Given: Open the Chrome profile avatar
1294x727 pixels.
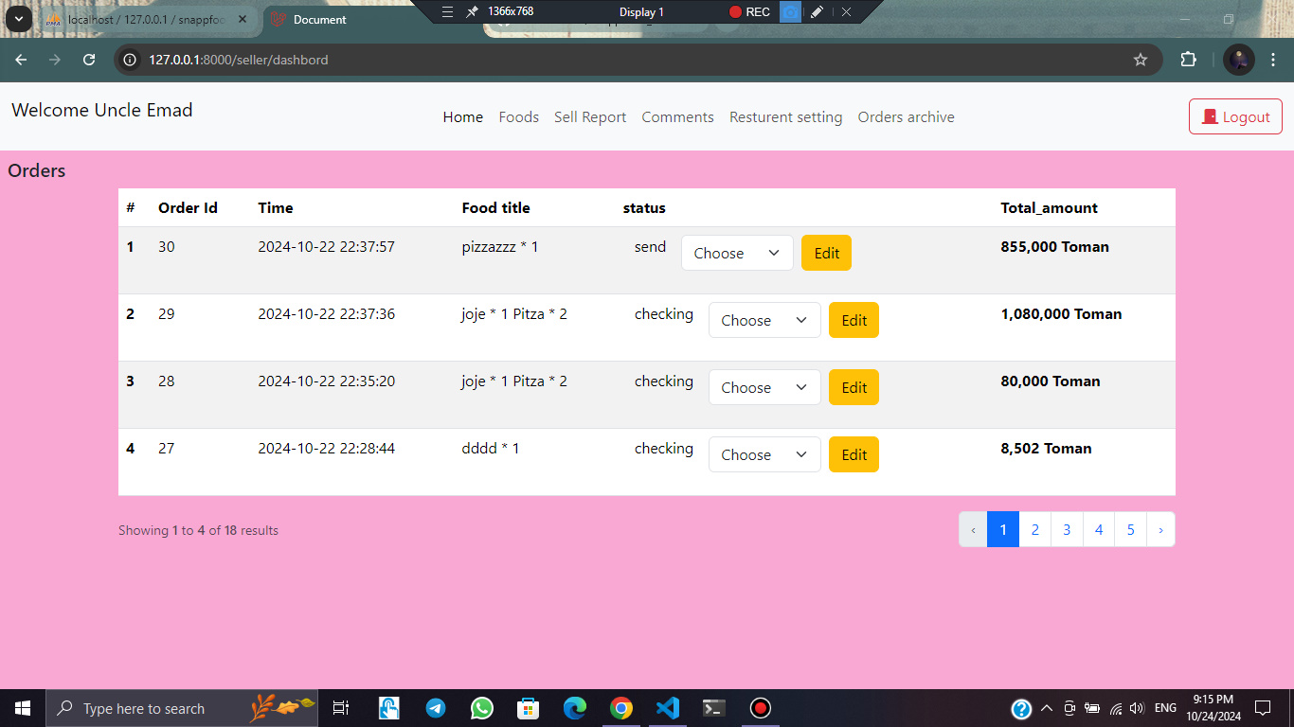Looking at the screenshot, I should 1239,60.
